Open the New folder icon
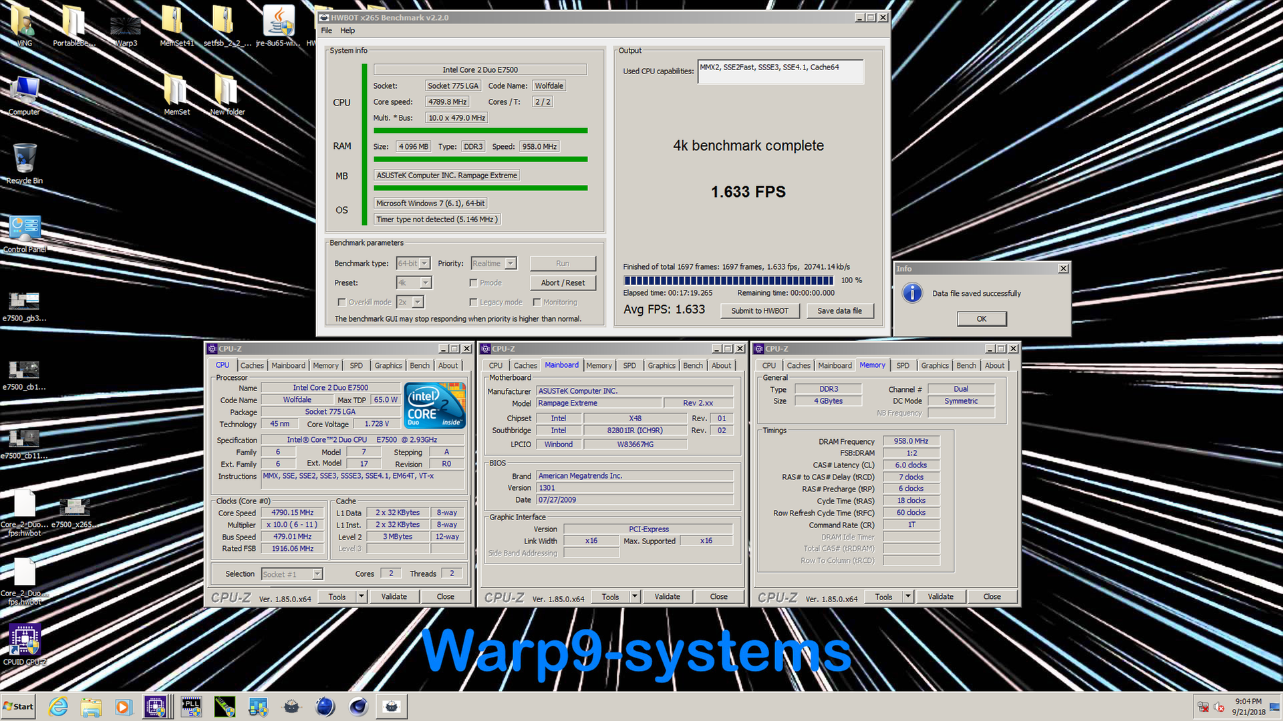This screenshot has height=721, width=1283. pyautogui.click(x=227, y=95)
